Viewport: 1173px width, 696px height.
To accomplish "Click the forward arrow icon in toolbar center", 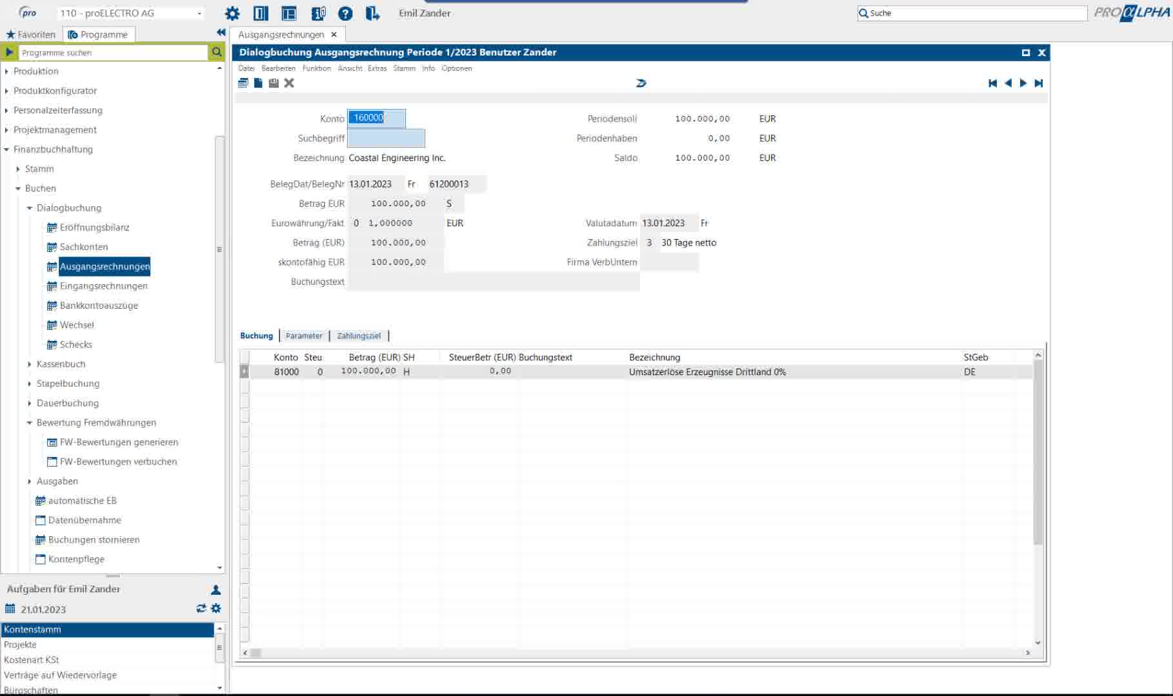I will [641, 83].
